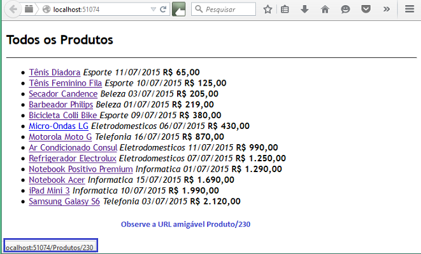The image size is (421, 254).
Task: Open the Tênis Feminino Fila link
Action: pos(66,83)
